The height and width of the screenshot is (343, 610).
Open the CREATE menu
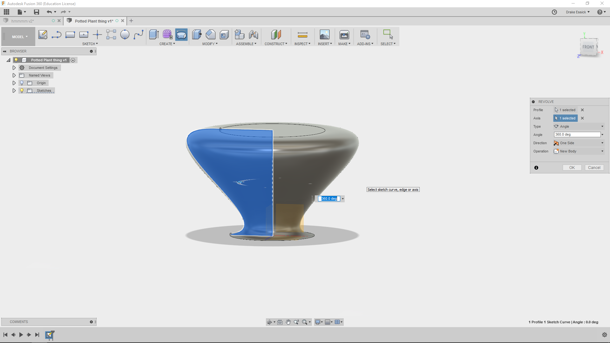167,44
